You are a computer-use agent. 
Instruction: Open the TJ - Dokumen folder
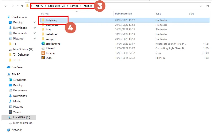tap(21, 55)
